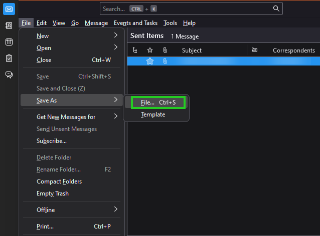Open the Calendar sidebar icon
This screenshot has width=320, height=236.
[x=9, y=42]
